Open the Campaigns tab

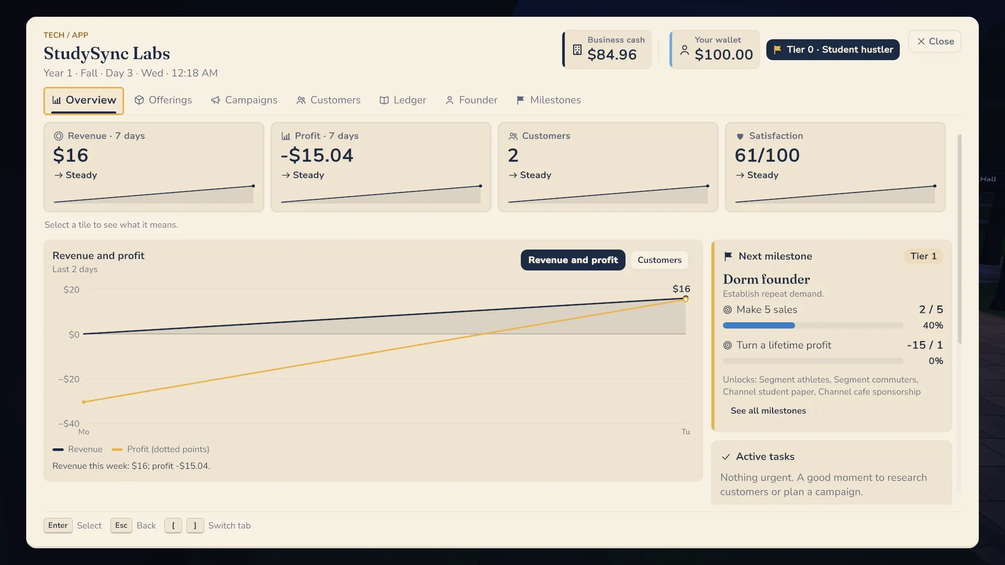(244, 100)
